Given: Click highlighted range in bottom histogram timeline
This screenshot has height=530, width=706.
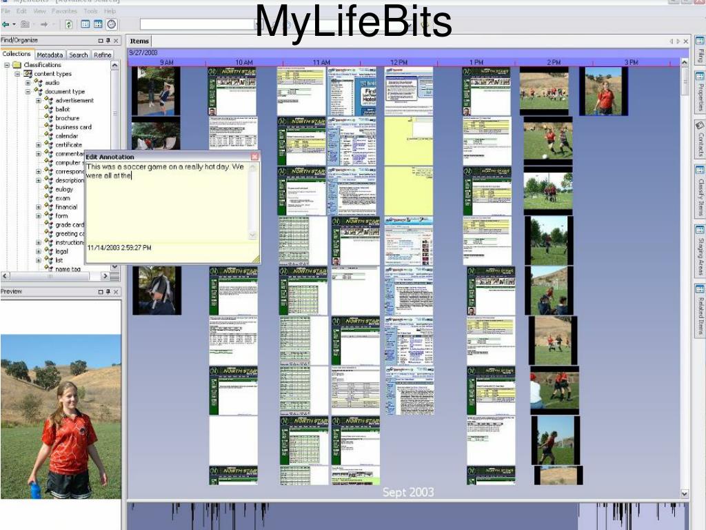Looking at the screenshot, I should (633, 516).
